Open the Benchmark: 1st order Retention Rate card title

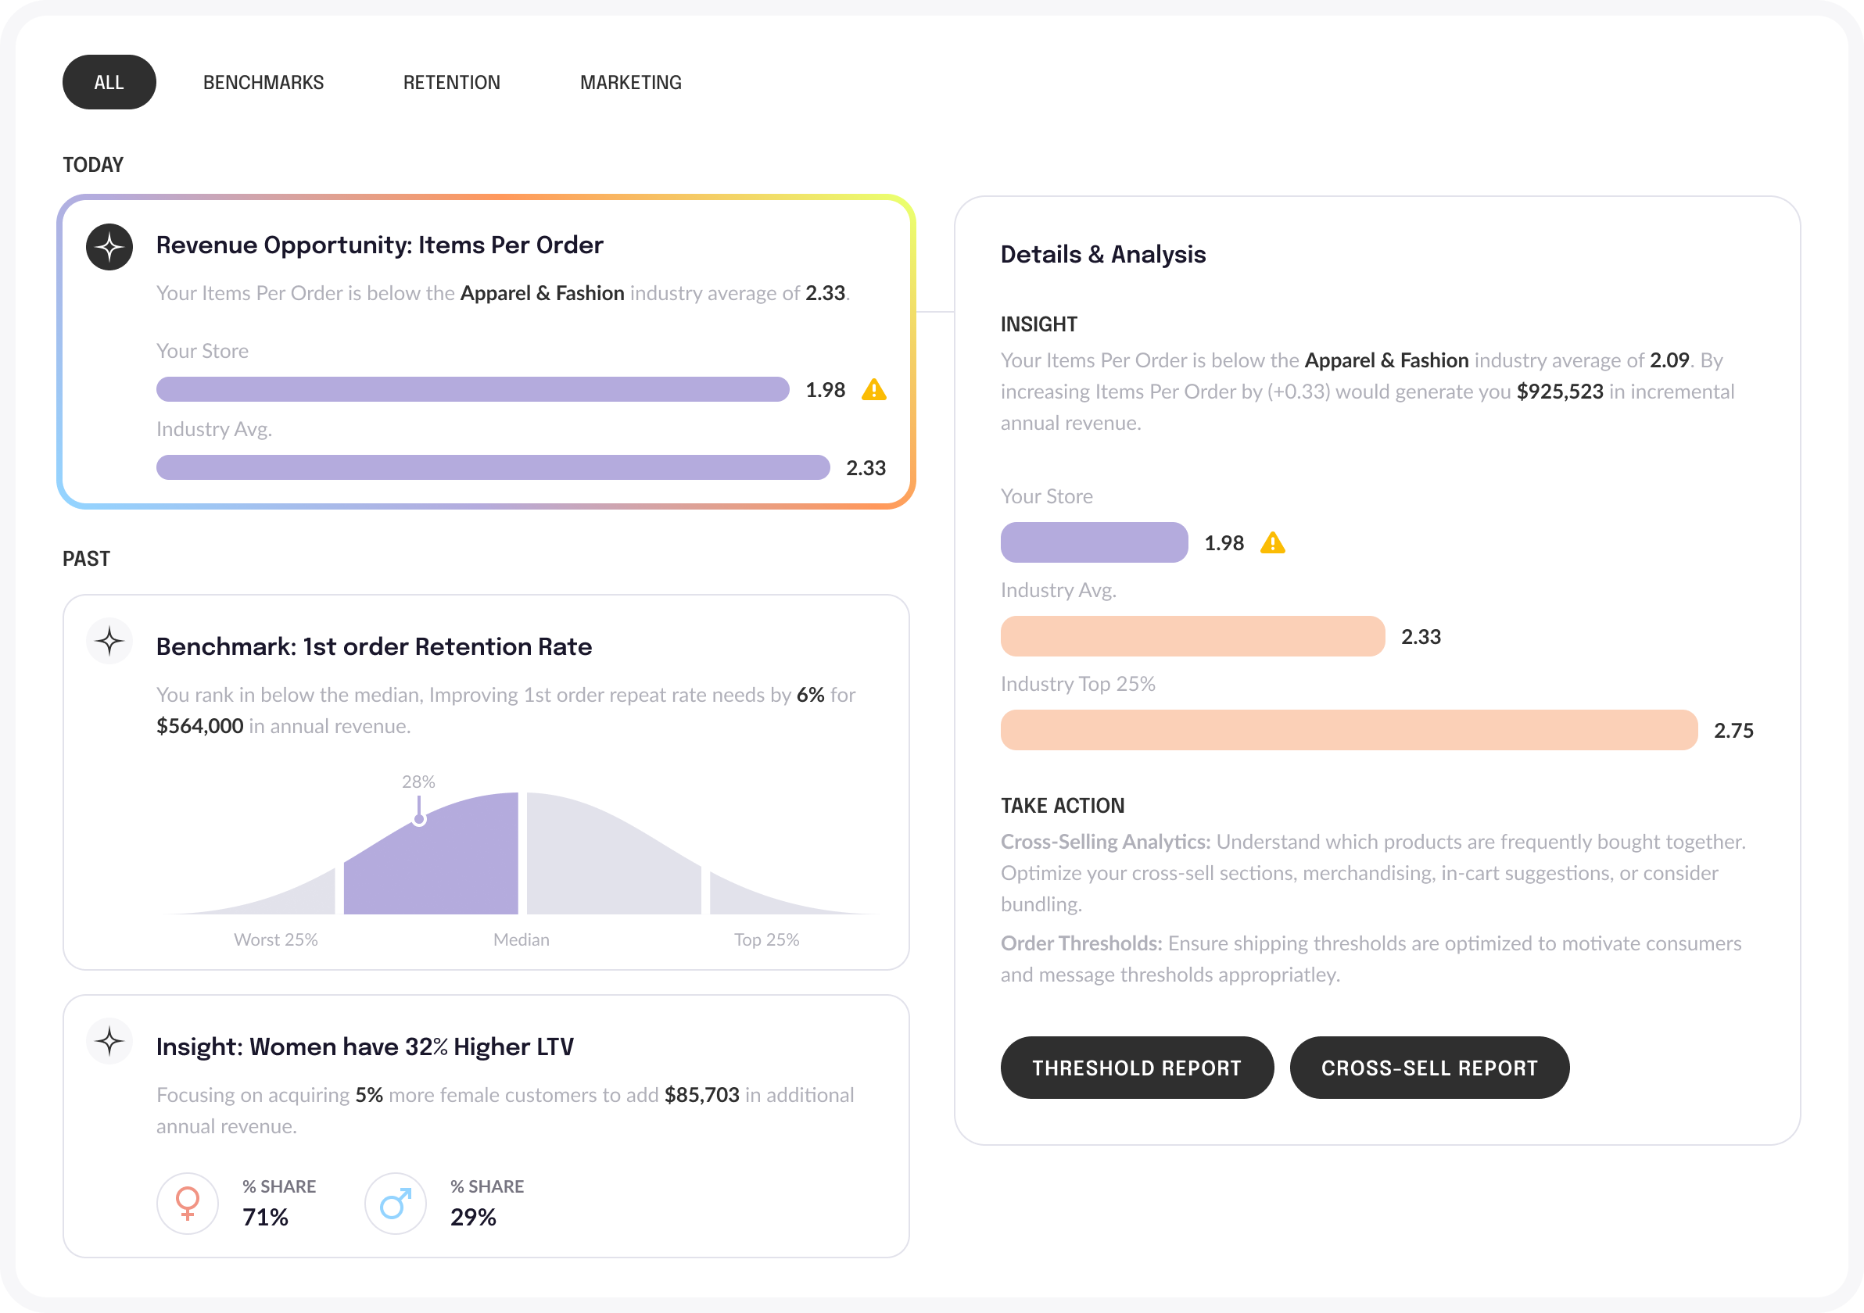(x=374, y=647)
